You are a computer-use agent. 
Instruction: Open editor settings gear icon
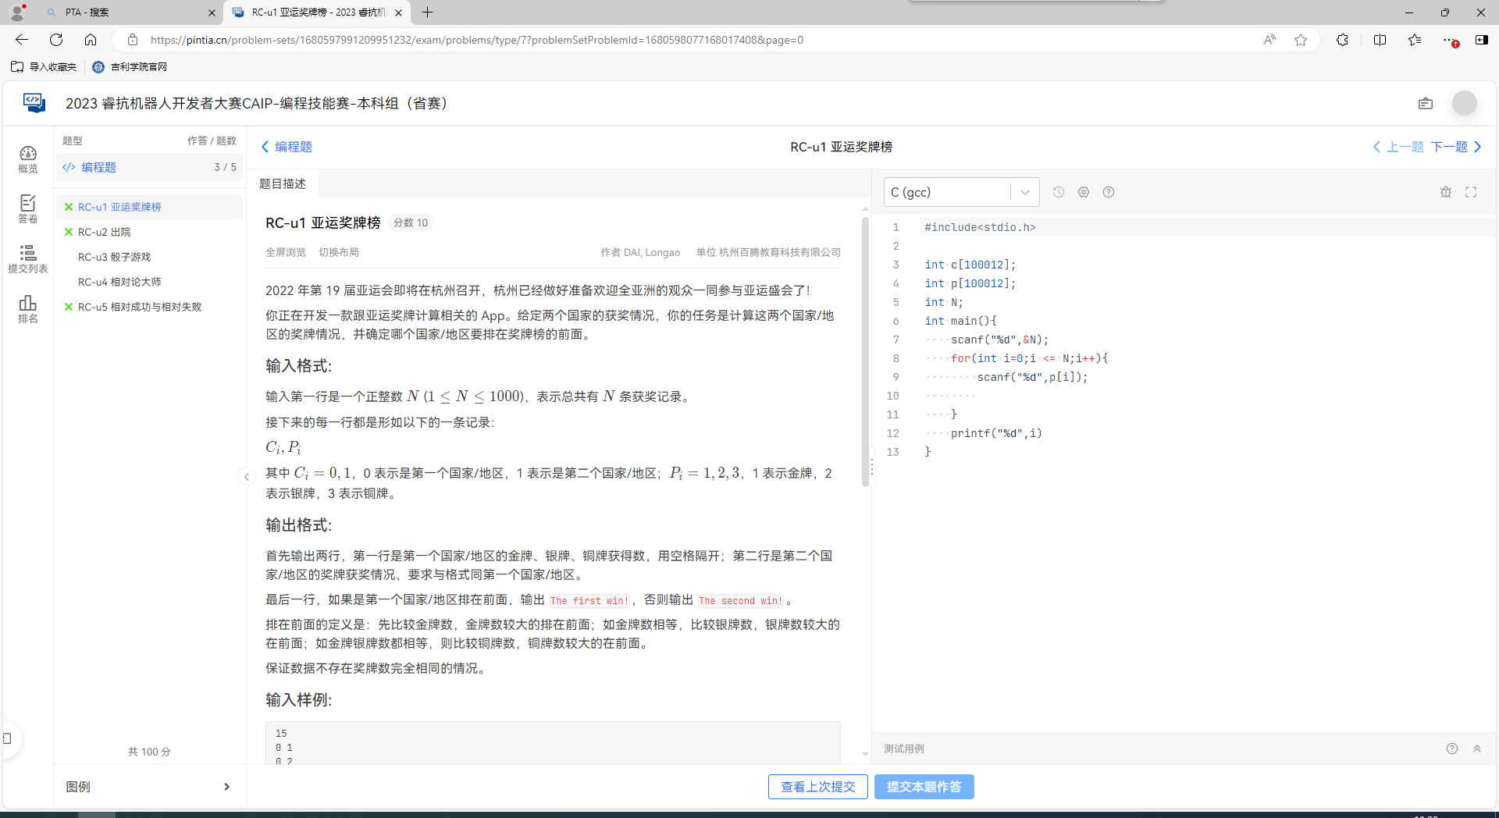pos(1084,192)
